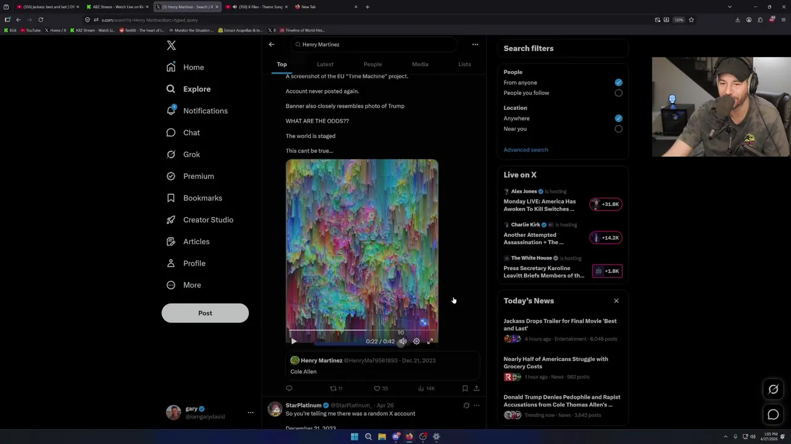Image resolution: width=791 pixels, height=444 pixels.
Task: Open a new browser tab
Action: pos(367,7)
